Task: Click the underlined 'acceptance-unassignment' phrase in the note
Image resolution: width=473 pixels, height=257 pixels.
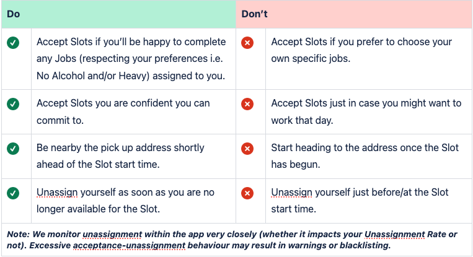Action: point(129,246)
